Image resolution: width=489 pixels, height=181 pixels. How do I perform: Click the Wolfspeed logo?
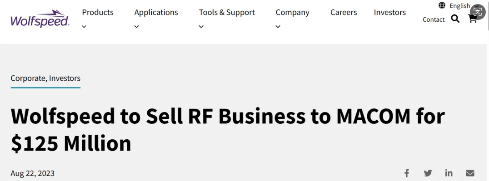[40, 19]
